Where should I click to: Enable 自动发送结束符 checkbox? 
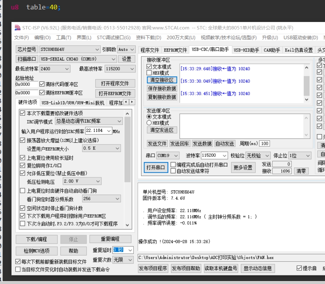173,171
